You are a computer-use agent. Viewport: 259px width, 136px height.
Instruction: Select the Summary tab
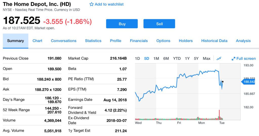pos(15,41)
